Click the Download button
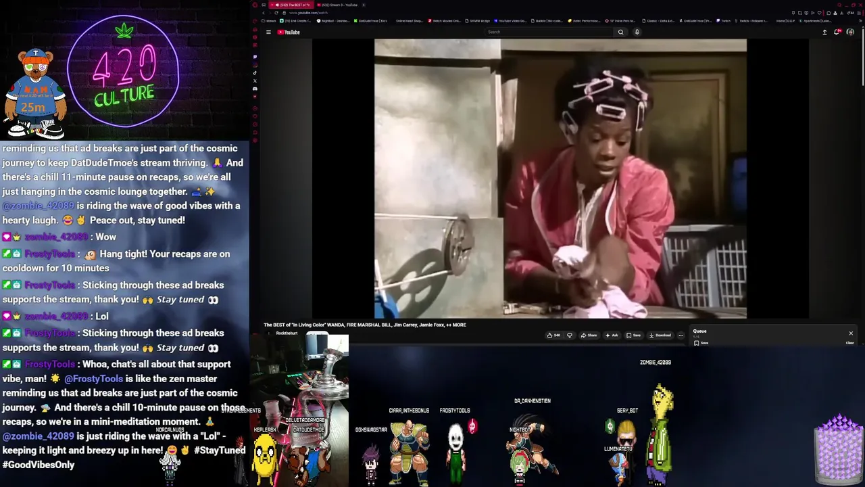 pos(660,335)
